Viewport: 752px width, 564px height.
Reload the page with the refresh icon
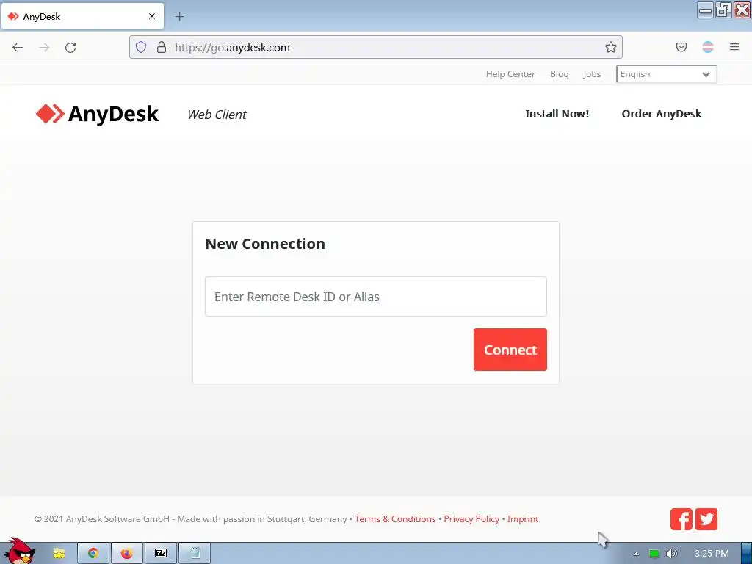coord(70,48)
